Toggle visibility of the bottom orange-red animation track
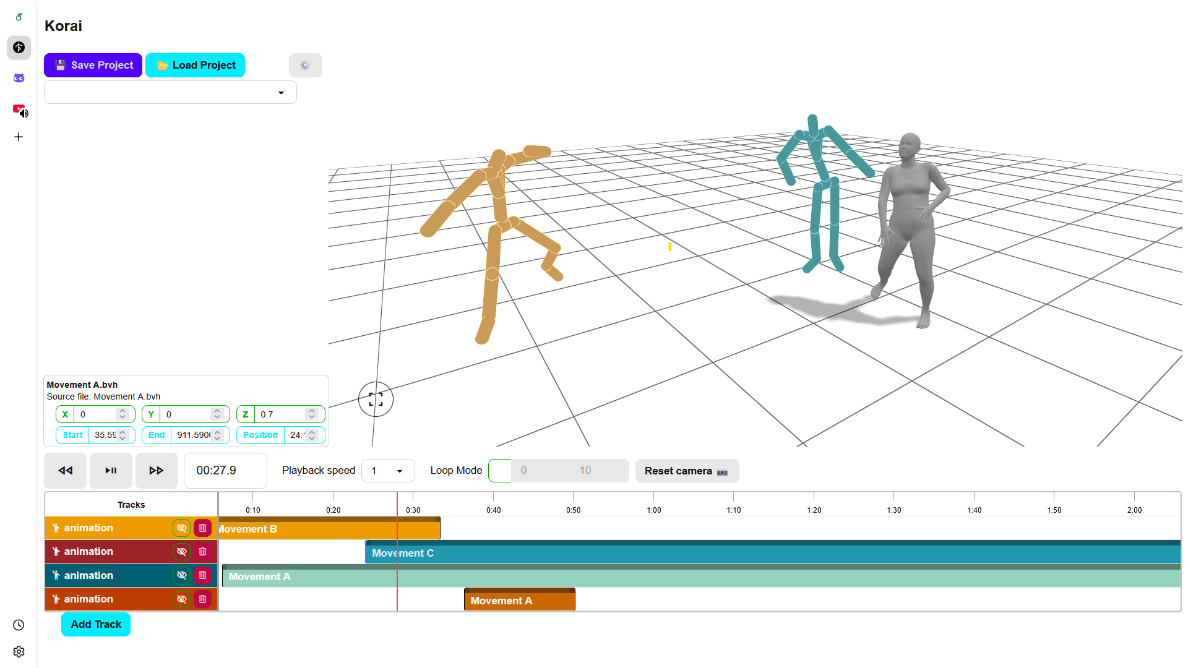The image size is (1188, 668). pos(181,599)
